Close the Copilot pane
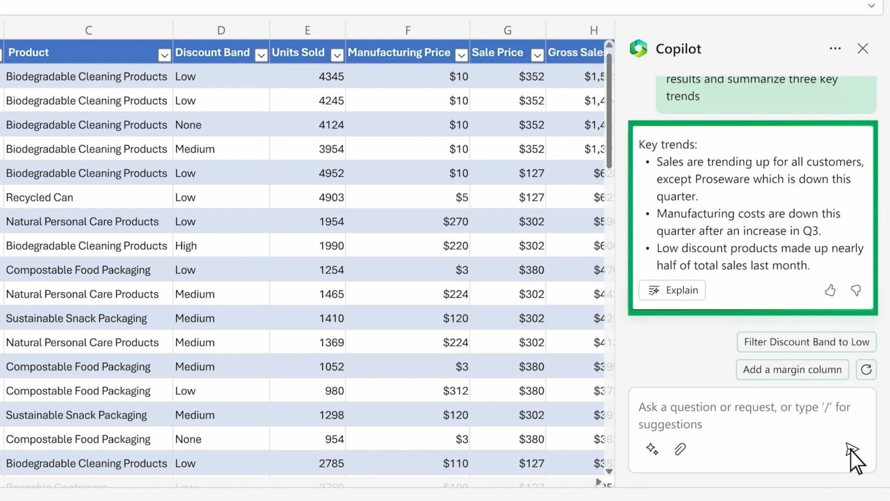This screenshot has height=501, width=890. tap(863, 49)
